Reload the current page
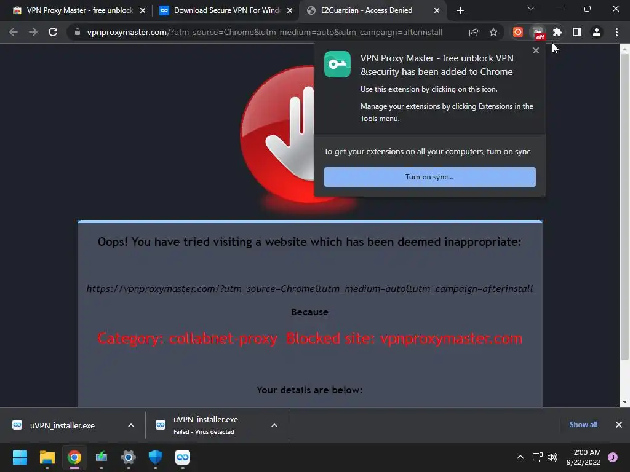630x472 pixels. [53, 32]
